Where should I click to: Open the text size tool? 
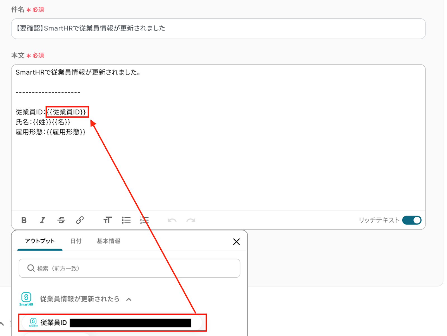click(x=107, y=220)
